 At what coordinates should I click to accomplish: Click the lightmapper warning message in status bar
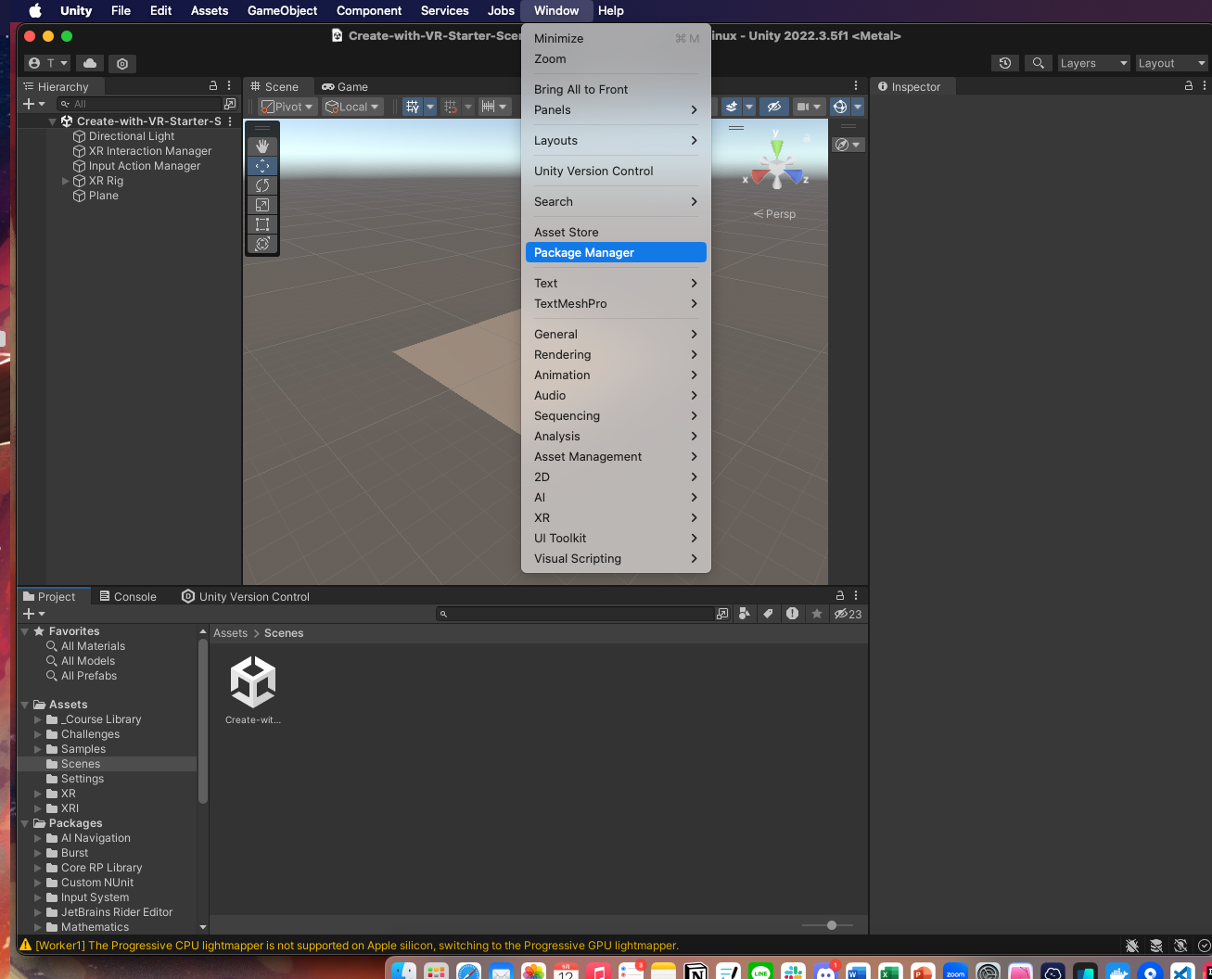click(357, 946)
